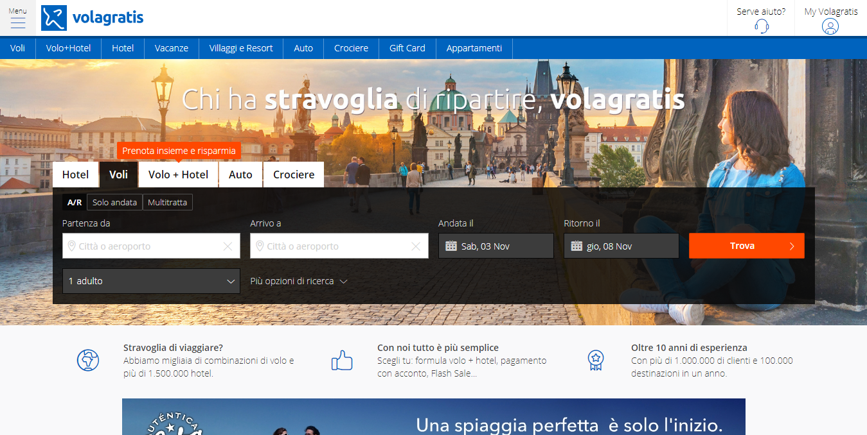Select the Solo andata option

click(114, 202)
